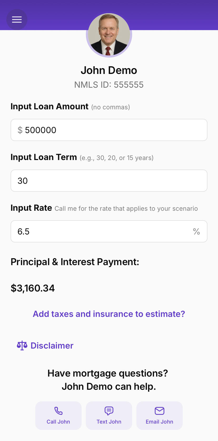Tap the envelope icon to email John
Image resolution: width=218 pixels, height=441 pixels.
click(x=160, y=411)
